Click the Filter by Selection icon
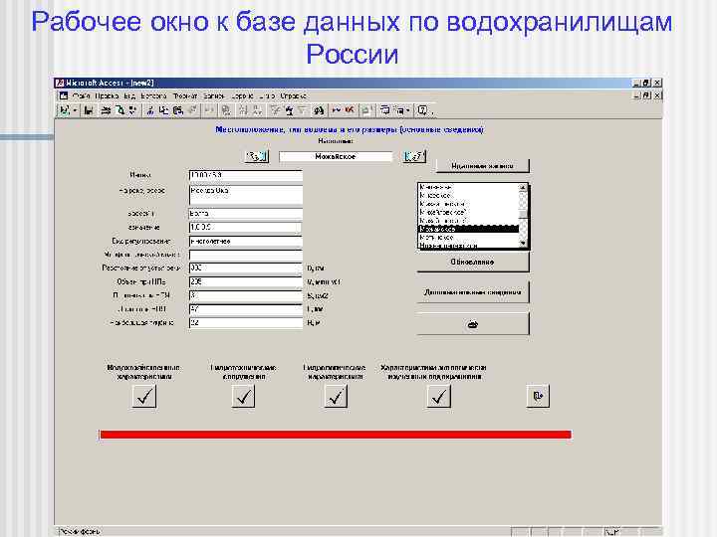 (x=275, y=110)
